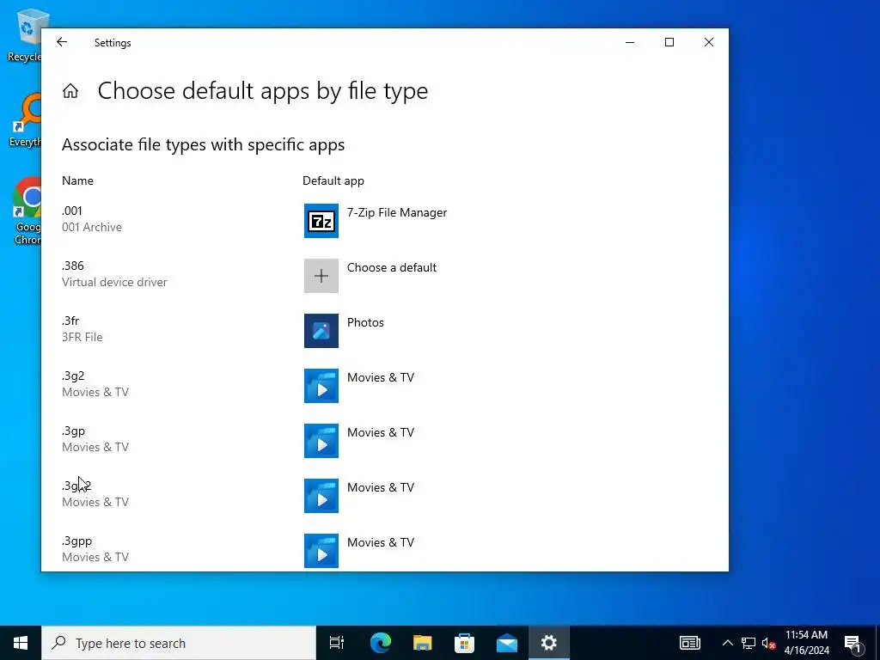
Task: Open the Windows Start menu
Action: pos(21,643)
